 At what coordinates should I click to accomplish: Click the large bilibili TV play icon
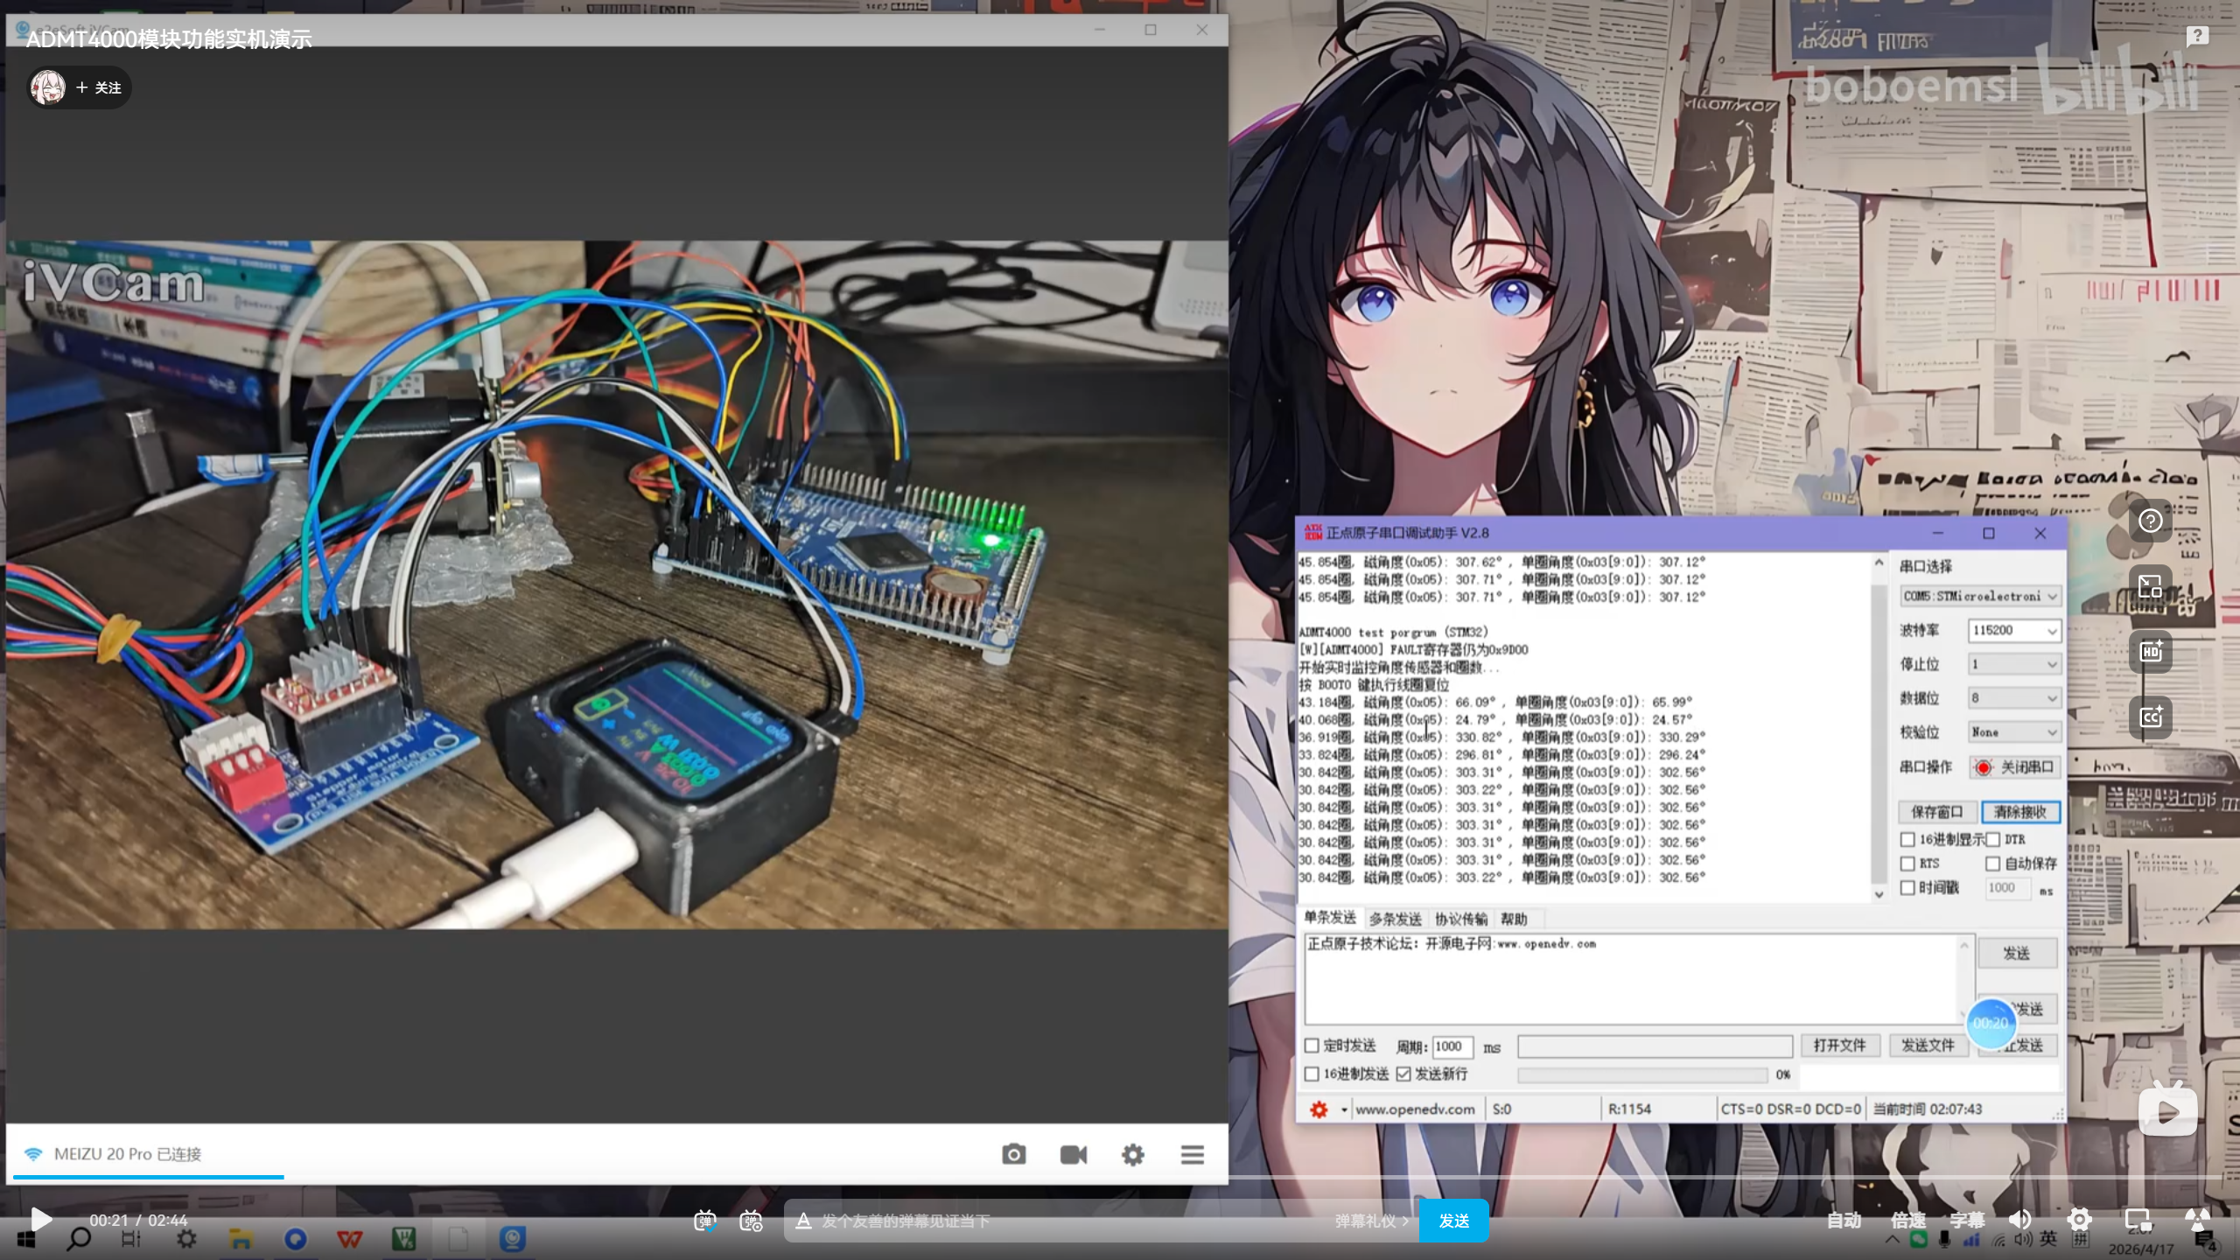(x=2167, y=1109)
